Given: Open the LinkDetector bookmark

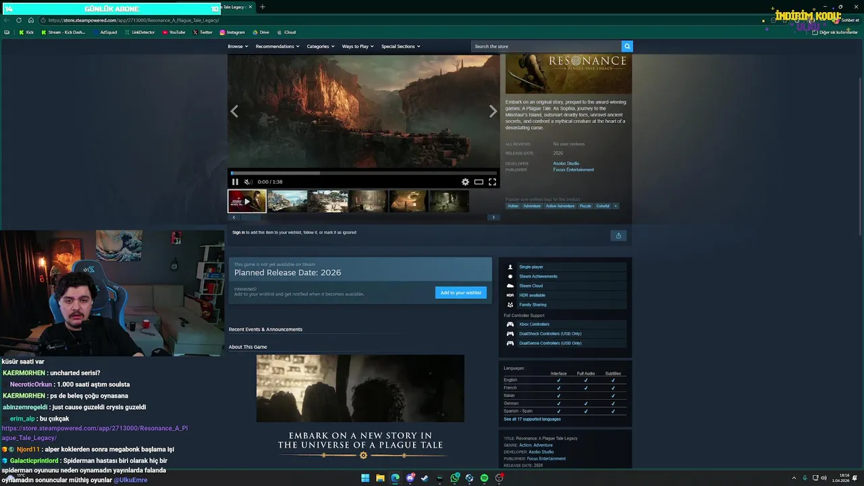Looking at the screenshot, I should point(140,32).
